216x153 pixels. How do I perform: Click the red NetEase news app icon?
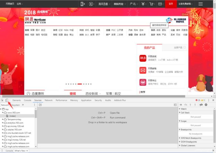tap(143, 58)
